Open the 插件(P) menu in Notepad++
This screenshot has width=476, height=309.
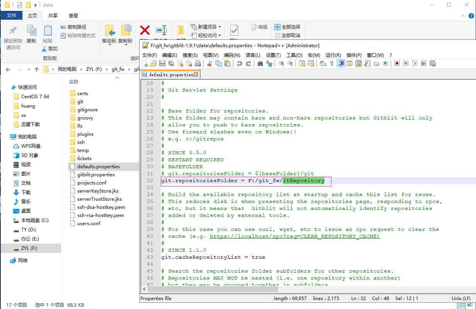tap(354, 55)
